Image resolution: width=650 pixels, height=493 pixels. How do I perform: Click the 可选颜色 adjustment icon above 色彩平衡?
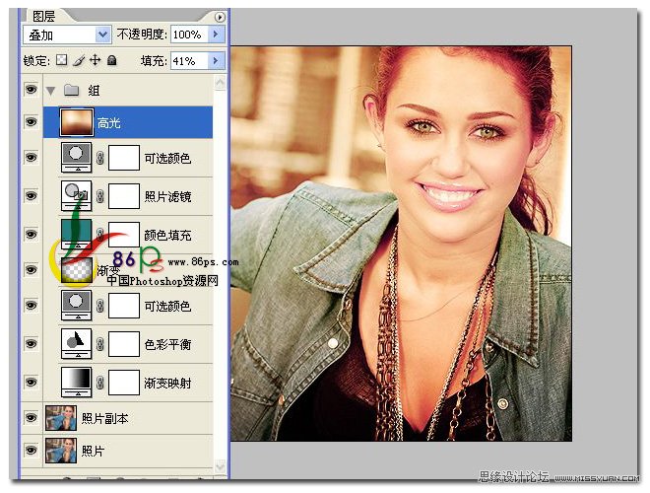[76, 305]
